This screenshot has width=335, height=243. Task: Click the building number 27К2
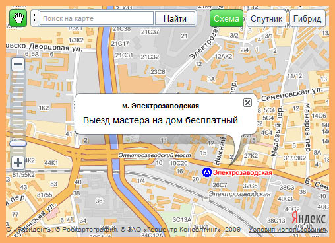[251, 156]
